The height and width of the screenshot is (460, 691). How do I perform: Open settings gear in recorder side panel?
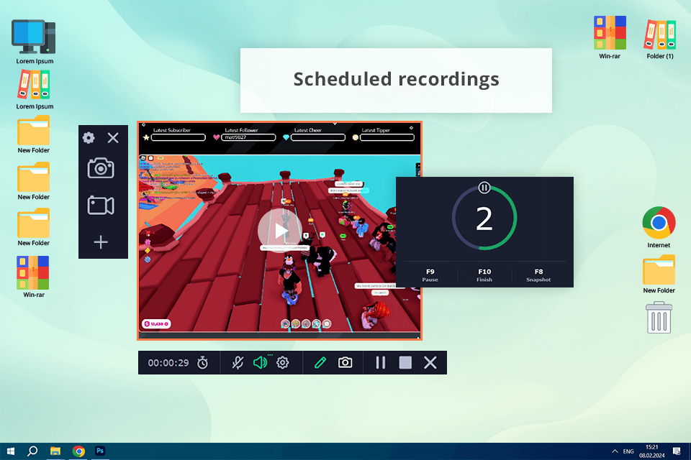click(x=89, y=138)
